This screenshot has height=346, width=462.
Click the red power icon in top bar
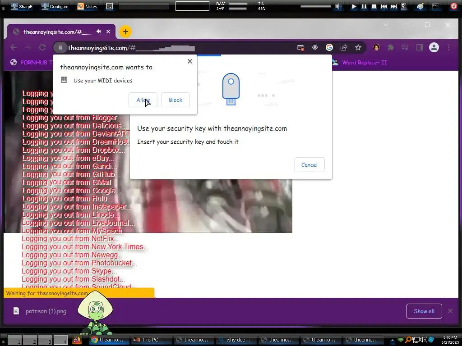click(454, 6)
